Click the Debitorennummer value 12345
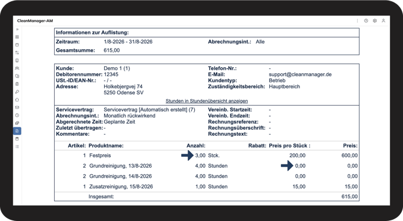 111,74
